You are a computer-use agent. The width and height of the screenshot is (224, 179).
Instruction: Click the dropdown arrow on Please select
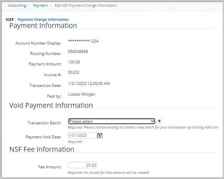[152, 121]
